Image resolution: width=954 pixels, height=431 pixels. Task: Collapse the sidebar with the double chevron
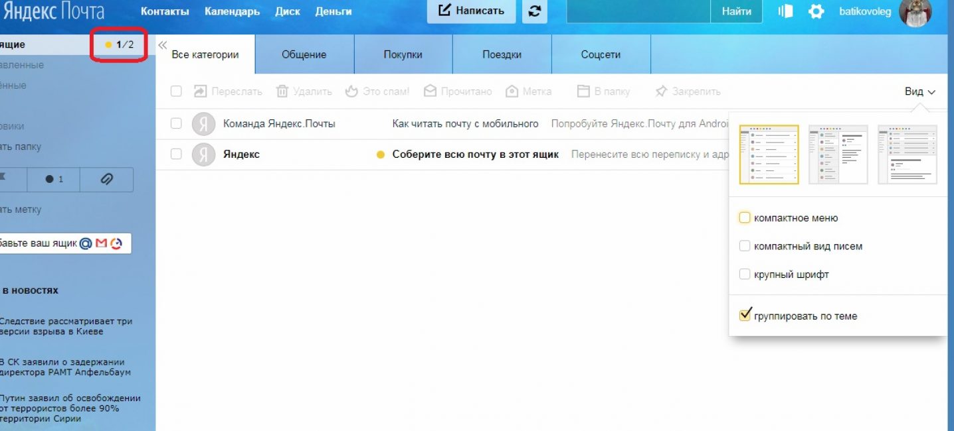[162, 45]
